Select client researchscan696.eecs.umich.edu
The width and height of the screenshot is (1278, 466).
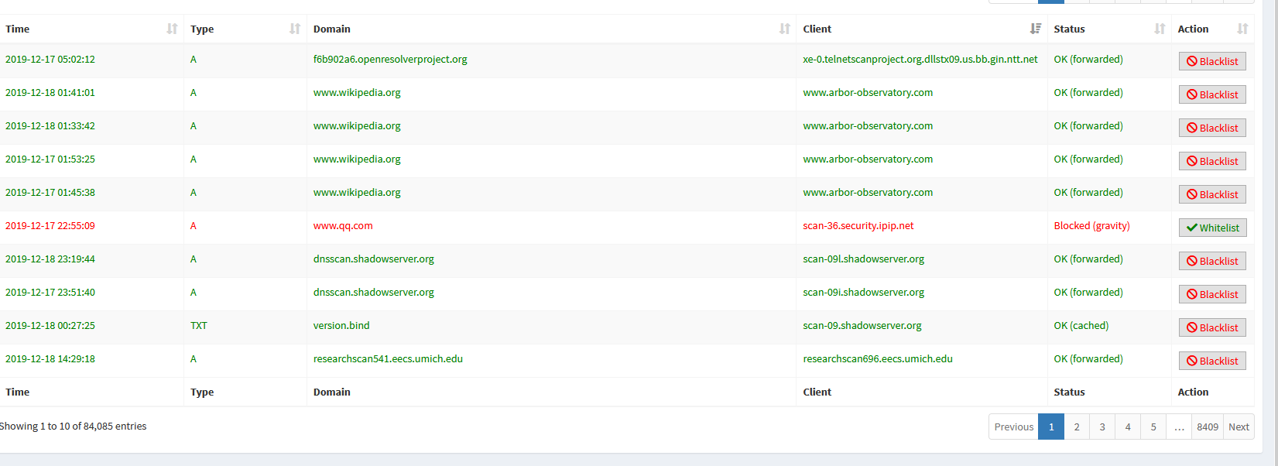pyautogui.click(x=878, y=358)
